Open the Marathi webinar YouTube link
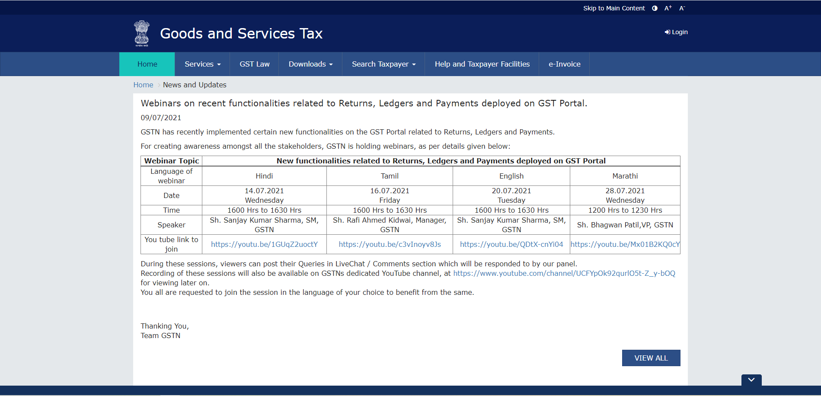This screenshot has height=396, width=821. 625,244
